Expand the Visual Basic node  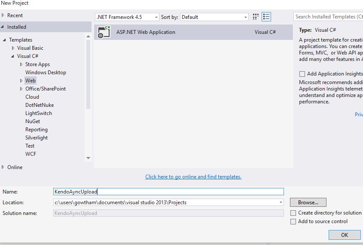[13, 48]
